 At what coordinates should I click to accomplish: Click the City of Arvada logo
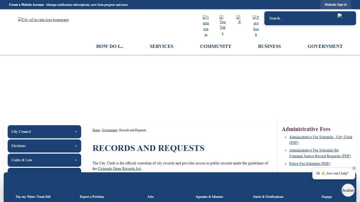click(43, 20)
